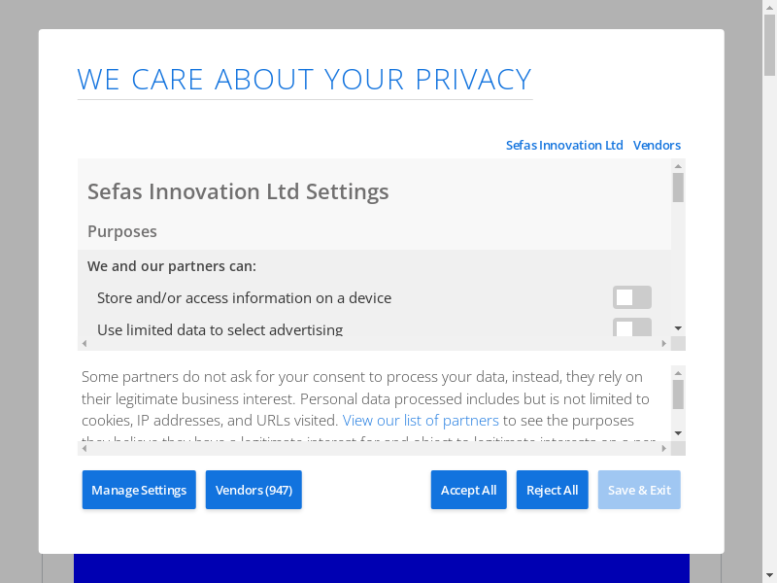
Task: Click the page scrollbar down arrow
Action: tap(769, 575)
